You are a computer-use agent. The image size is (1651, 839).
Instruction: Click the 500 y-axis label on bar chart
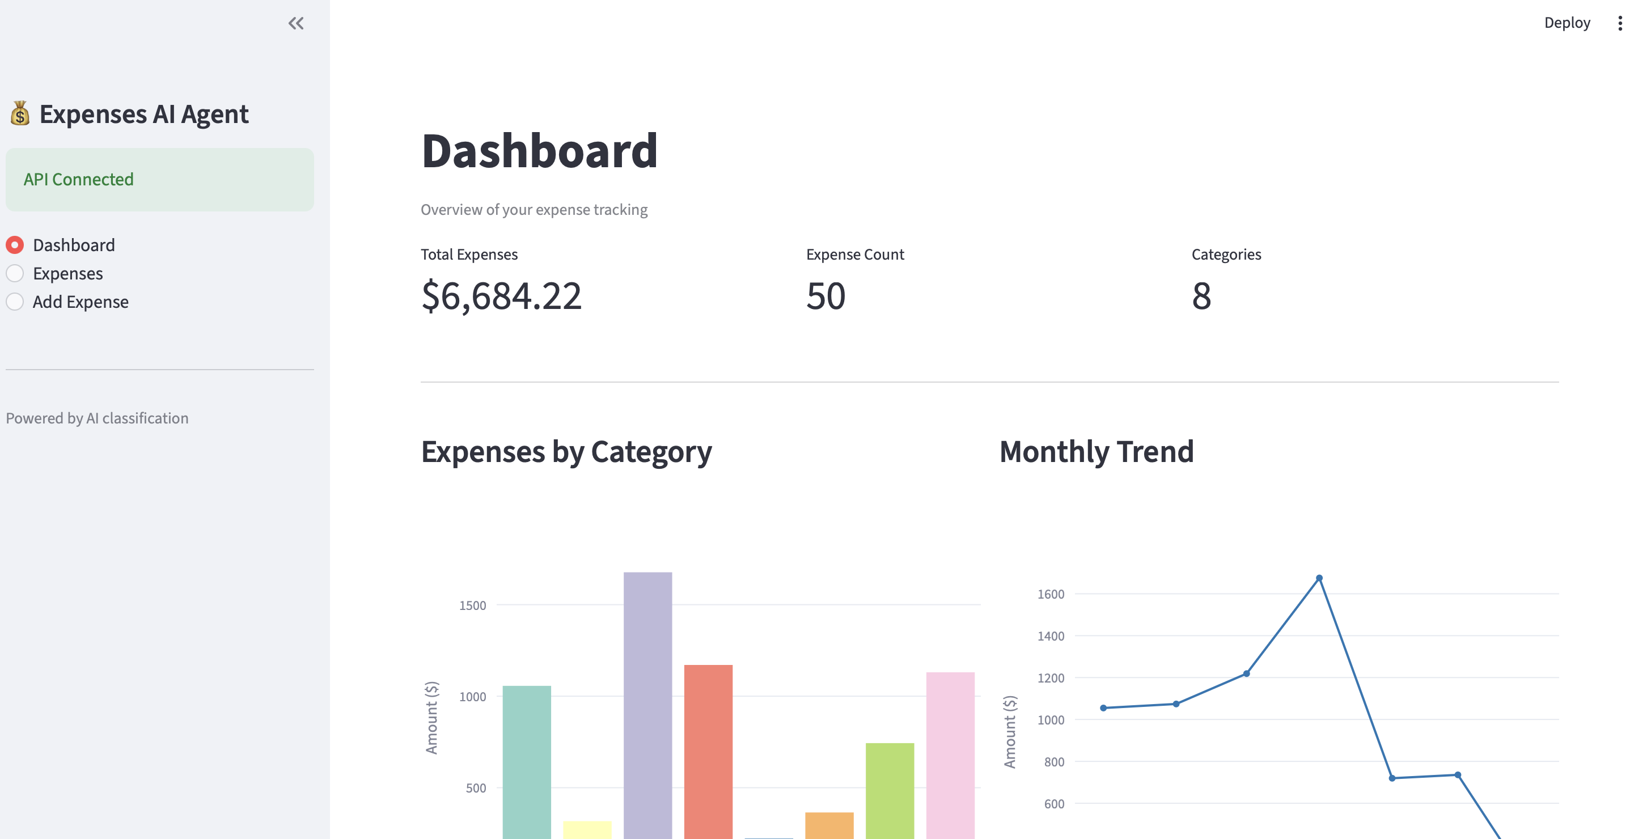click(x=476, y=789)
